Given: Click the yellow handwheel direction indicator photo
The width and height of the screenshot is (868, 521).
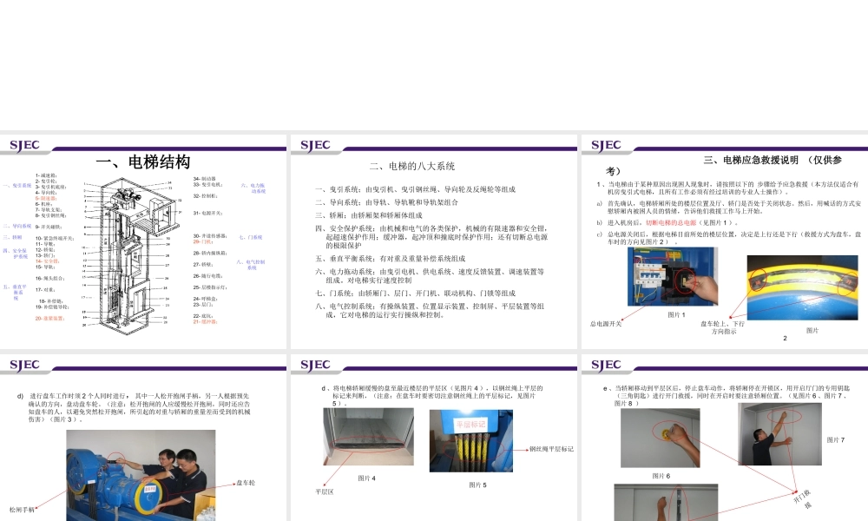Looking at the screenshot, I should pyautogui.click(x=801, y=287).
